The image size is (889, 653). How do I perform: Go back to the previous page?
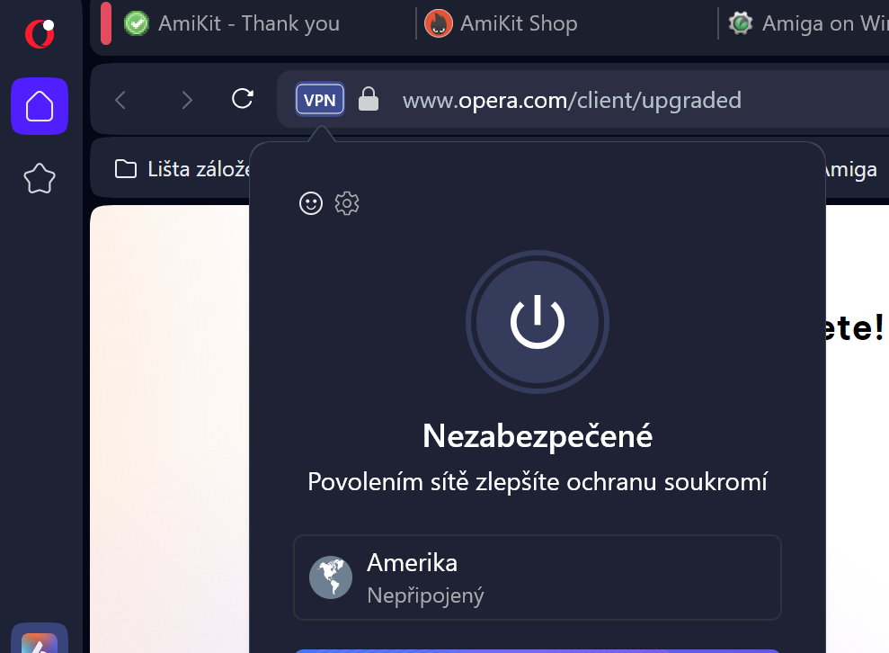pos(121,100)
